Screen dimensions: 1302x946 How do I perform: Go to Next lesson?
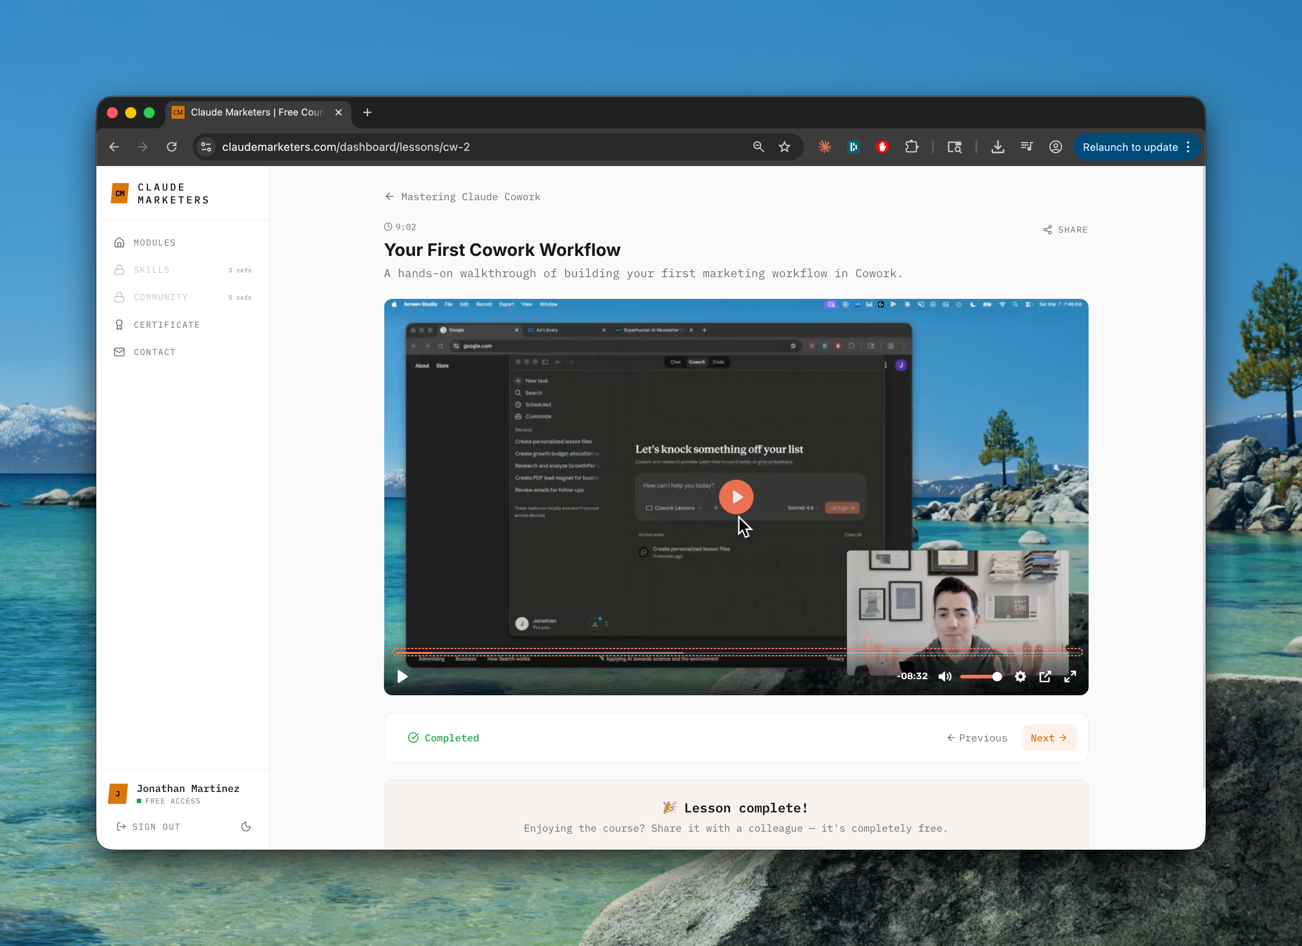coord(1048,738)
